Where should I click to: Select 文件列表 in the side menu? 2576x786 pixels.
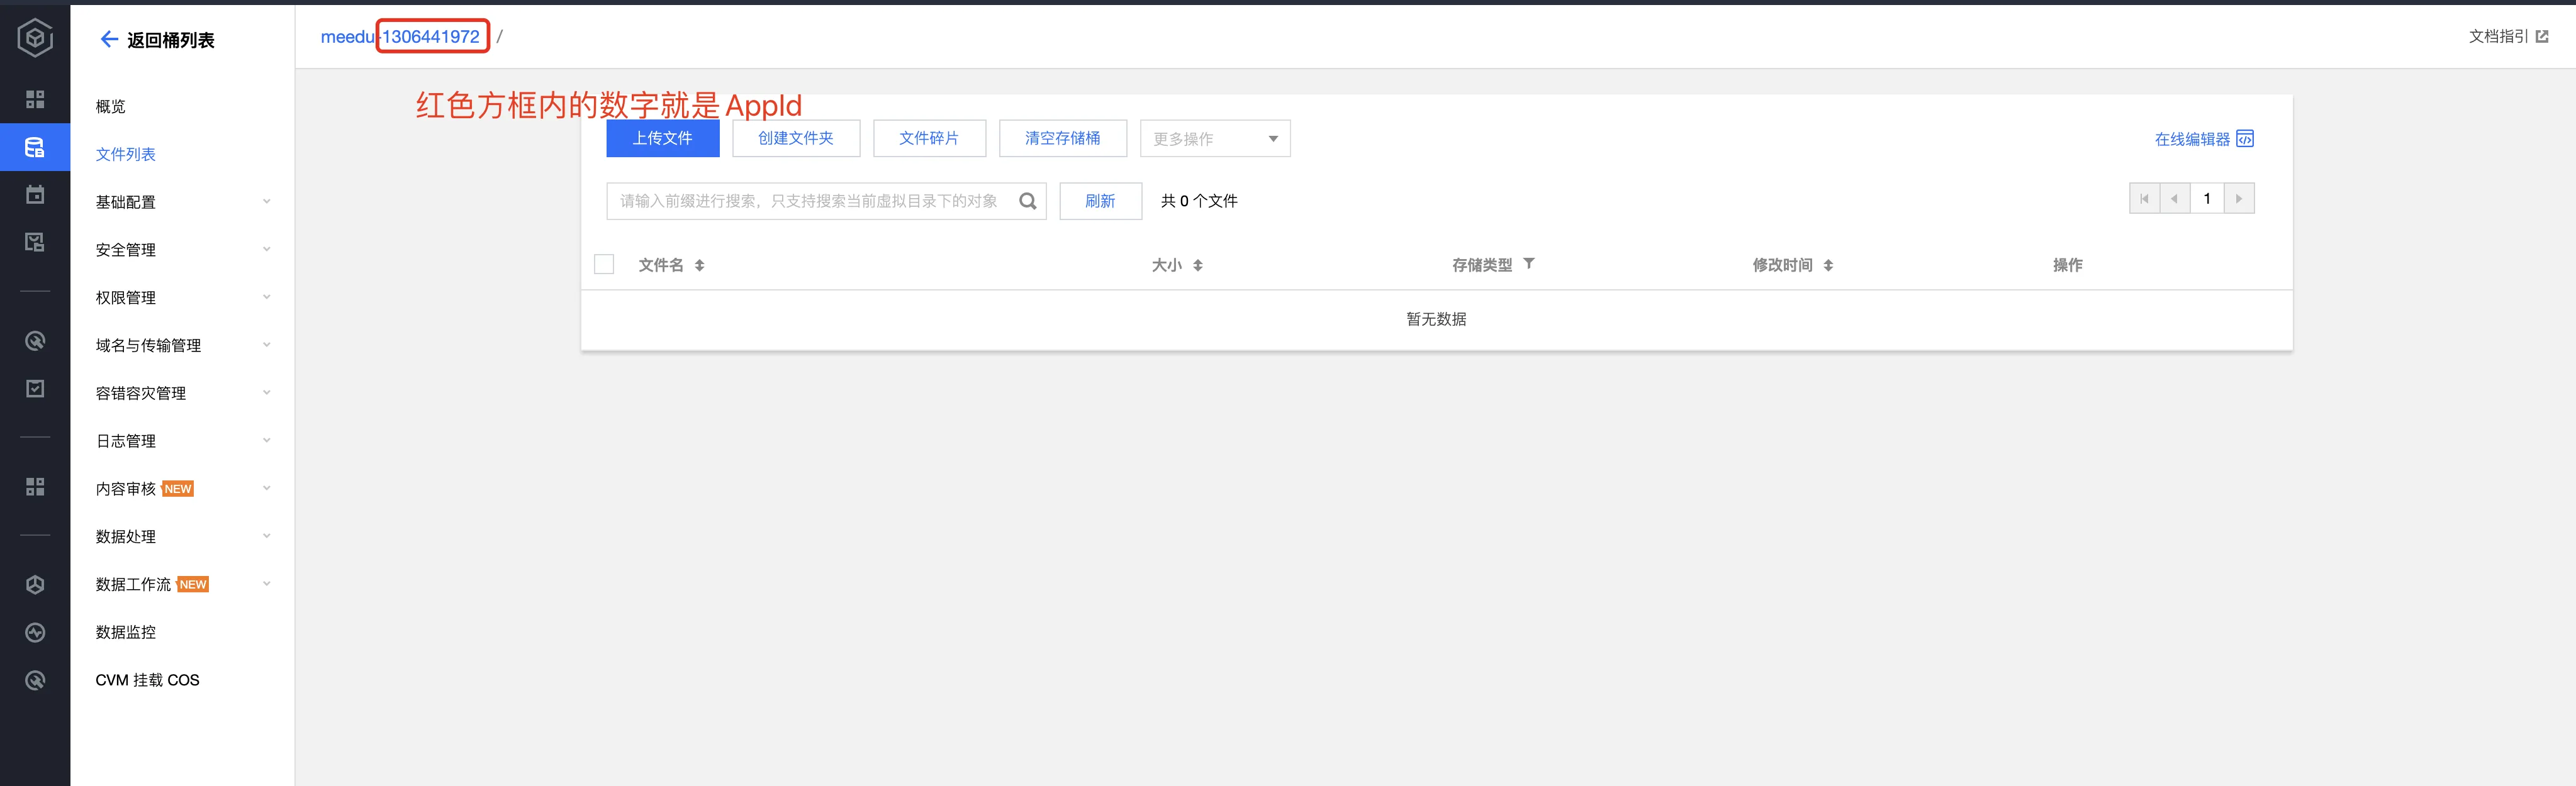pyautogui.click(x=126, y=154)
